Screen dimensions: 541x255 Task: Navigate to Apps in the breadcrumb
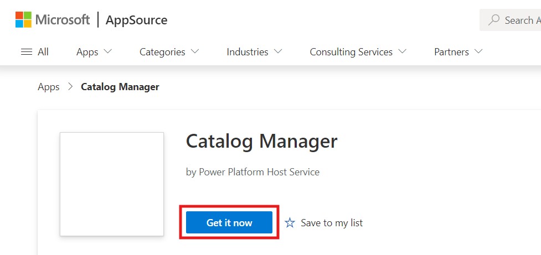[49, 87]
